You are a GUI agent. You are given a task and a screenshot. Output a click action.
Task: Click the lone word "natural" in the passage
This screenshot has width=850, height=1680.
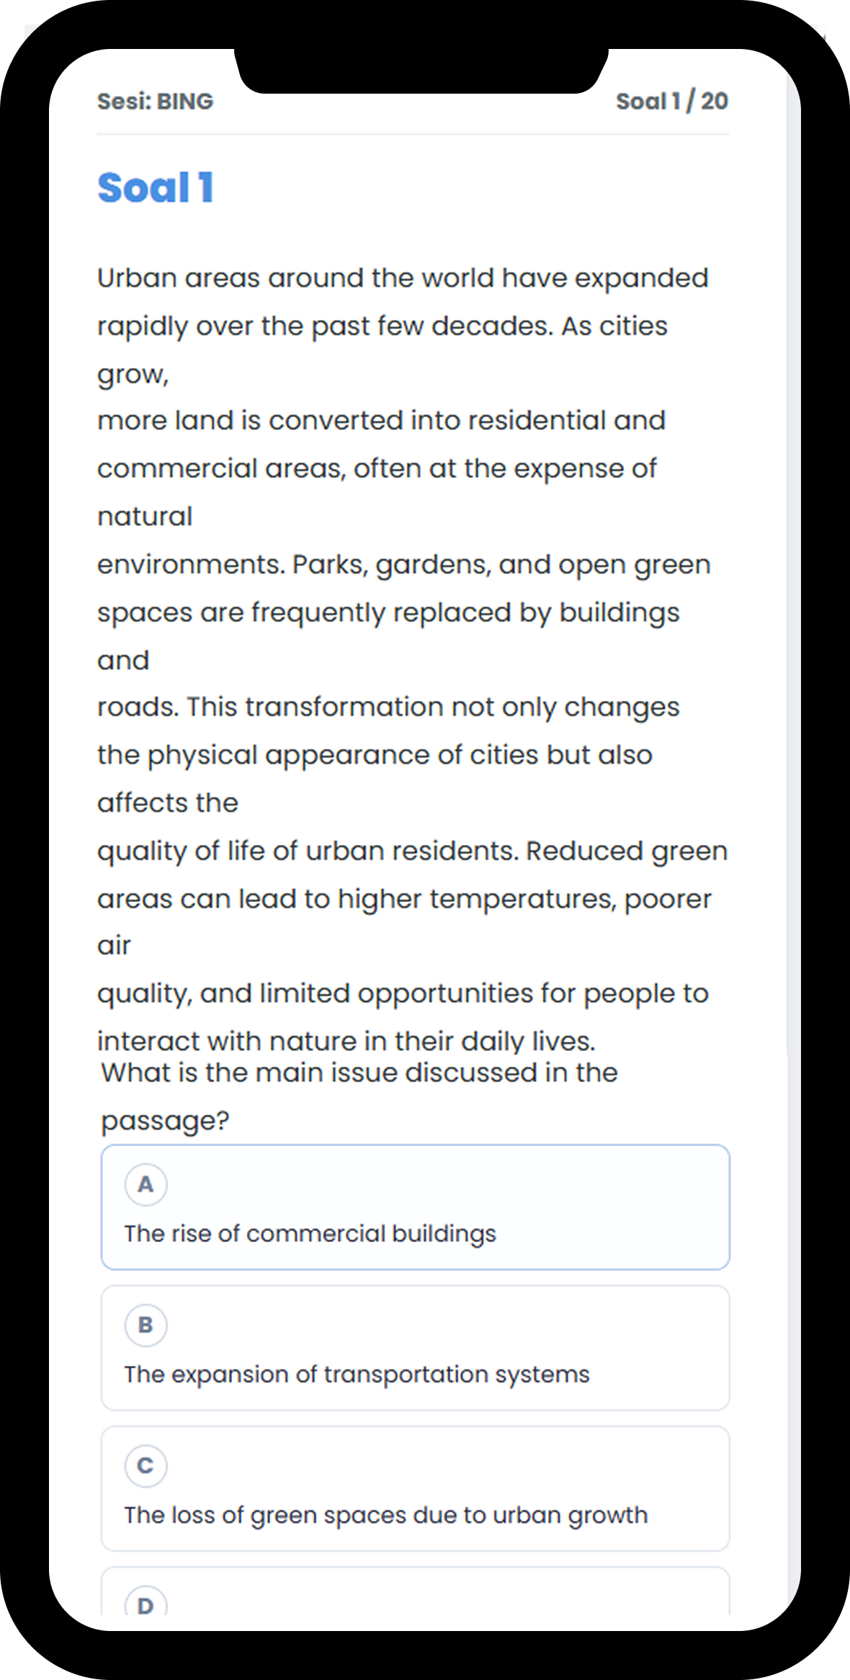[145, 517]
